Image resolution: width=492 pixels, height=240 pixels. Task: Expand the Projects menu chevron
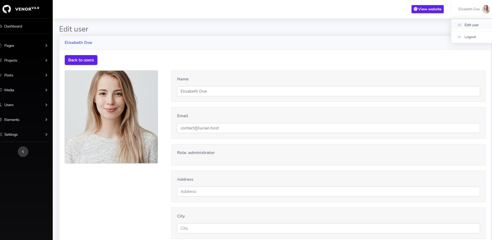click(x=46, y=60)
